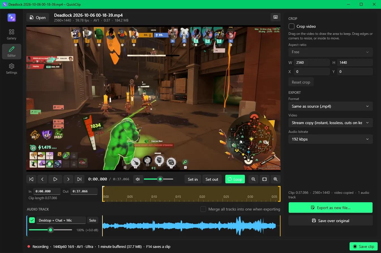The height and width of the screenshot is (253, 381).
Task: Play the video
Action: [x=55, y=179]
